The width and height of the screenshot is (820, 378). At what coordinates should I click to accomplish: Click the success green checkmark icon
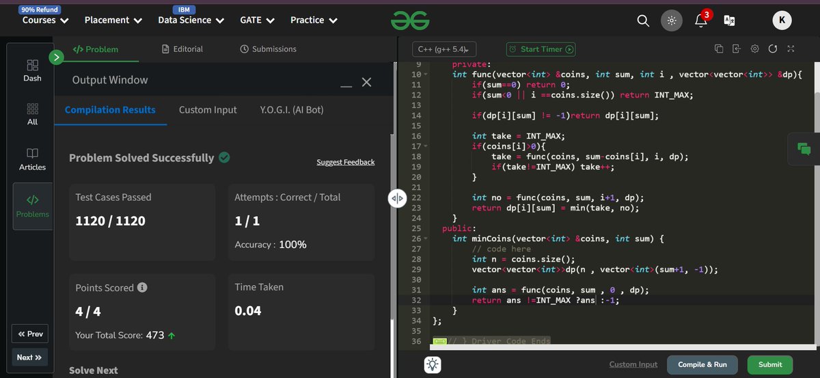224,157
